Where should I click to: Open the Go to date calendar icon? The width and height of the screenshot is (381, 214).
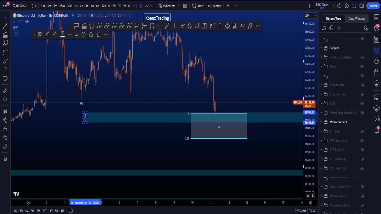tap(71, 211)
